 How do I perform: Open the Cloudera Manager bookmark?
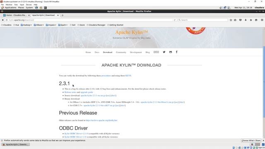pos(96,25)
